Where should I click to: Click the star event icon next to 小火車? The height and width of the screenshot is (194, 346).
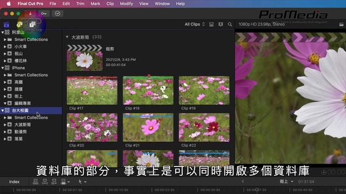click(10, 46)
